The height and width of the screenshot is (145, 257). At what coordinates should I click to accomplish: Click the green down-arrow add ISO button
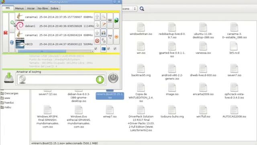pos(100,80)
